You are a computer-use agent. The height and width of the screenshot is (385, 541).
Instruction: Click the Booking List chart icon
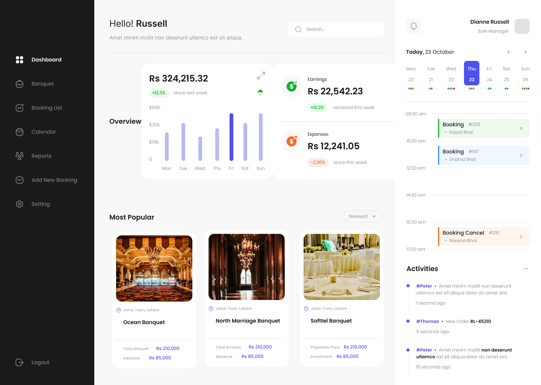[x=20, y=108]
